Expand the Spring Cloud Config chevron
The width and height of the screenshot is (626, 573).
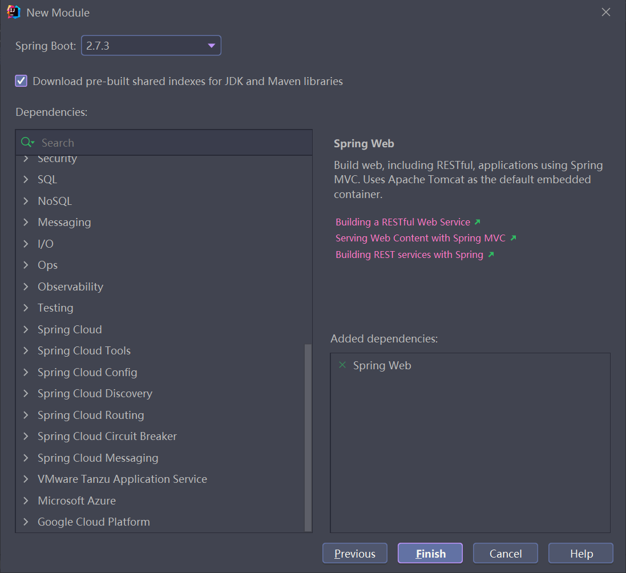click(x=26, y=372)
